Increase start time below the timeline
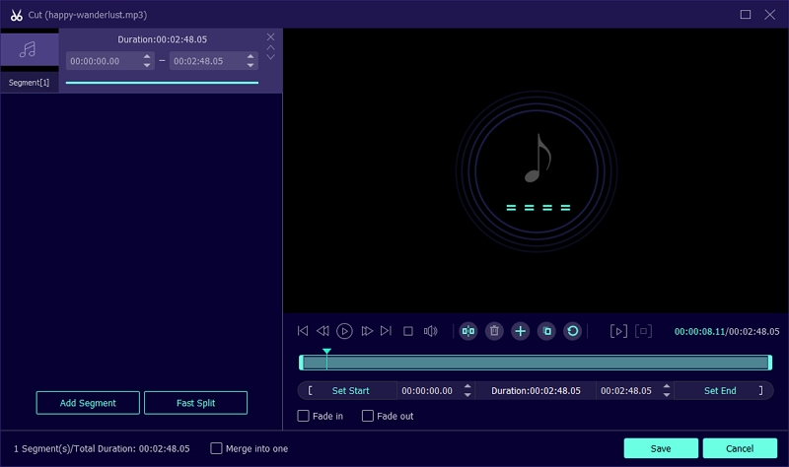789x467 pixels. click(467, 386)
